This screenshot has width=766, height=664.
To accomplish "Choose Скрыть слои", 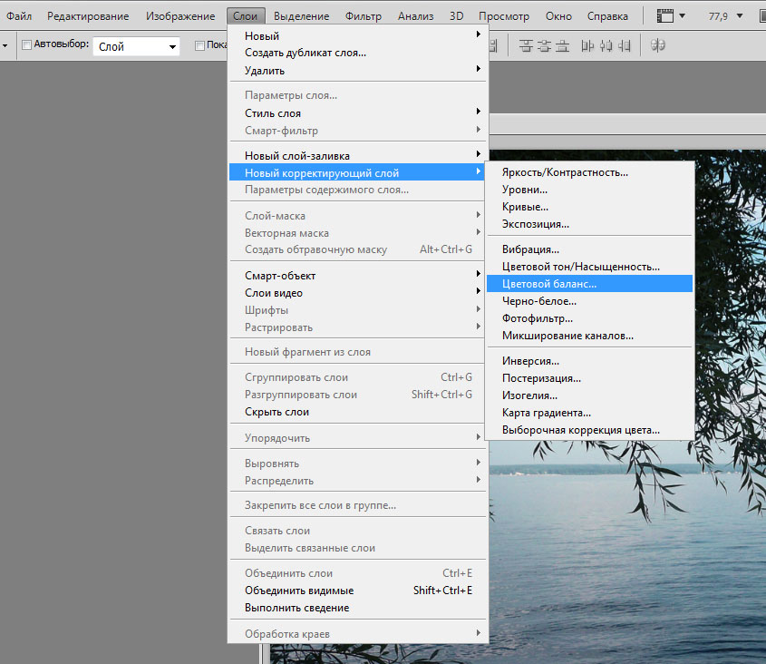I will click(x=356, y=412).
